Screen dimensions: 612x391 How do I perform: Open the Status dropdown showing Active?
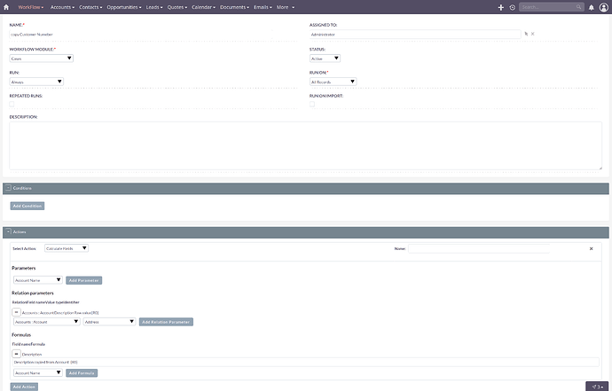tap(325, 59)
